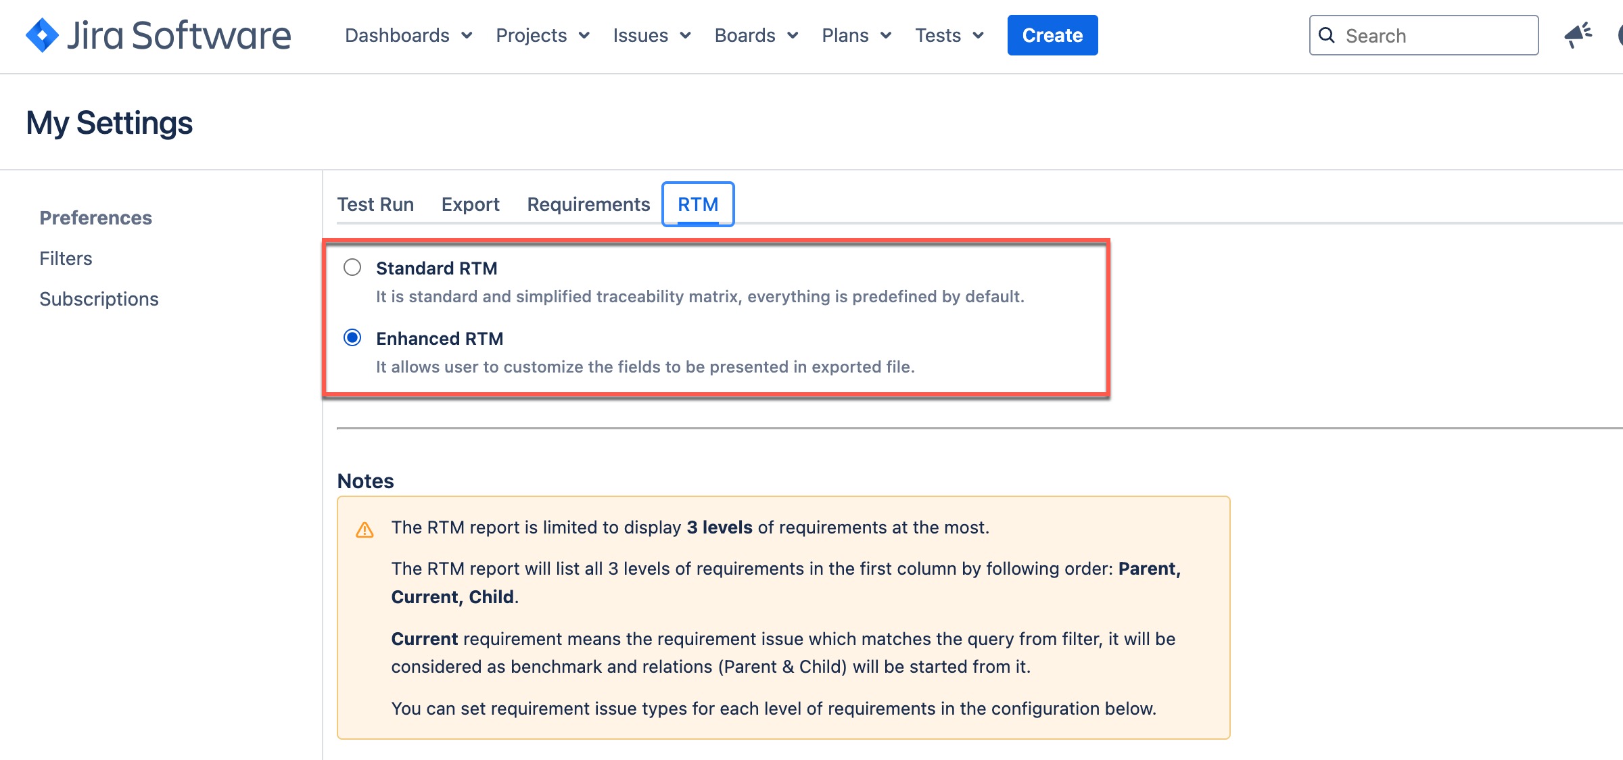Open the Issues dropdown menu
This screenshot has width=1623, height=760.
652,35
